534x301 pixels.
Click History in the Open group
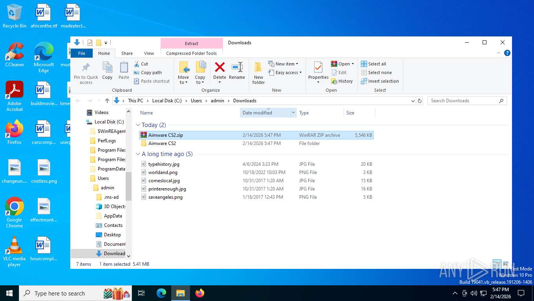pyautogui.click(x=342, y=81)
